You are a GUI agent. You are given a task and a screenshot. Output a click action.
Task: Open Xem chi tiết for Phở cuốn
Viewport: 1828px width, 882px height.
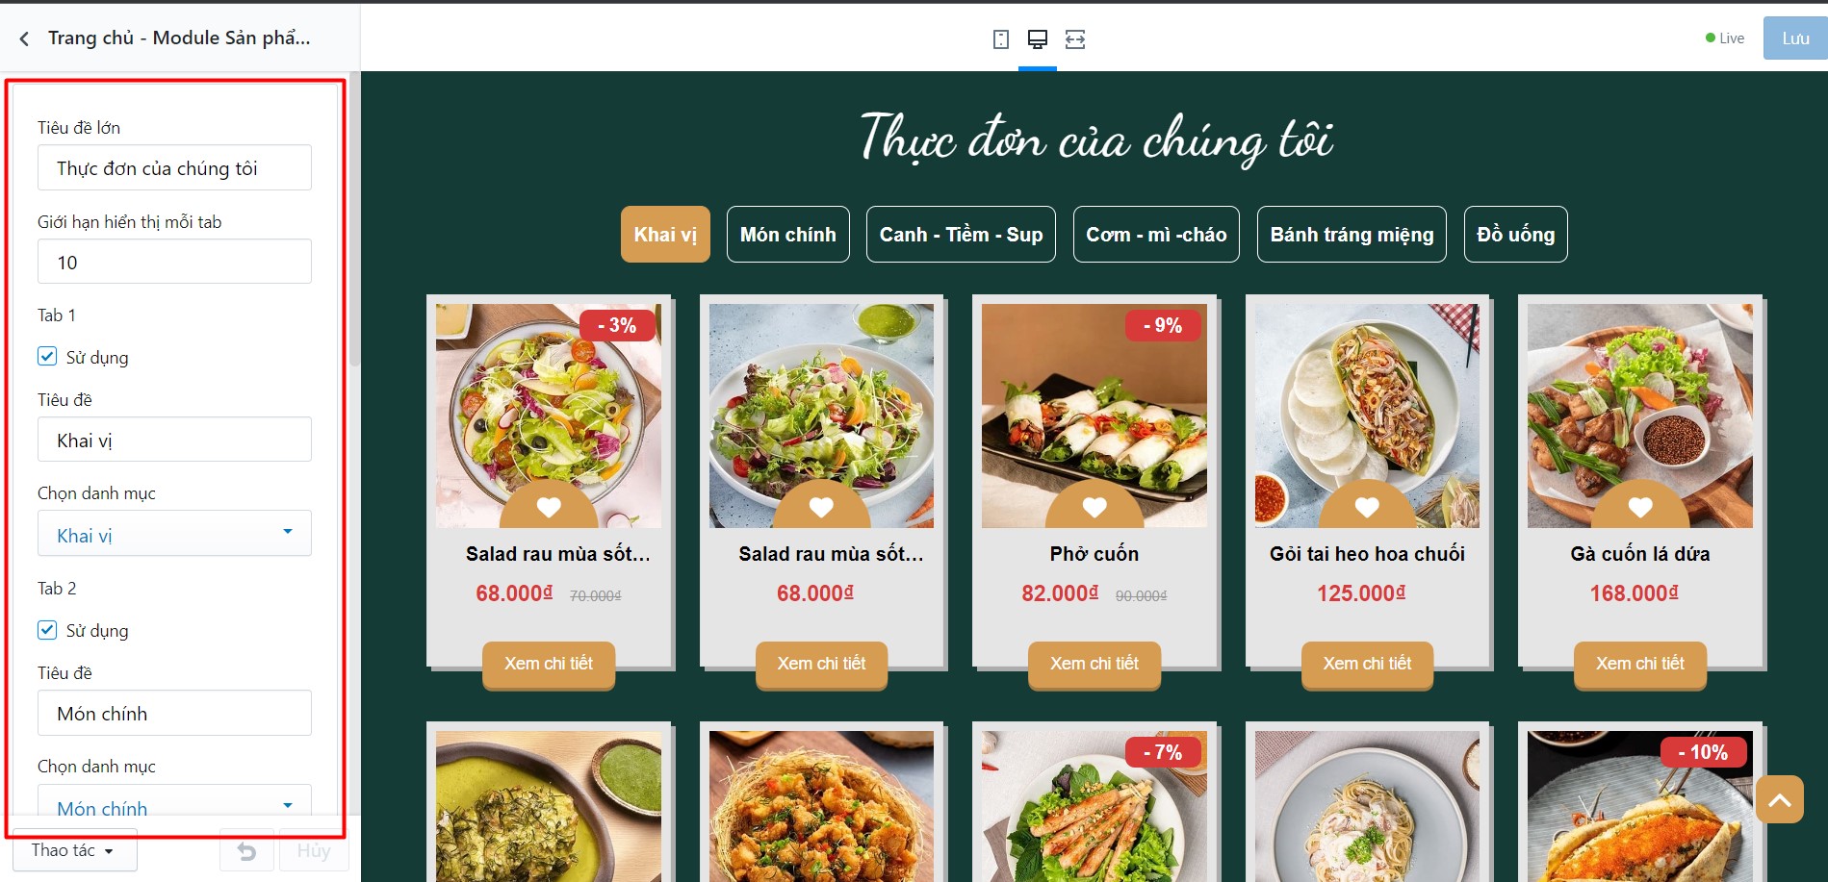(1094, 664)
